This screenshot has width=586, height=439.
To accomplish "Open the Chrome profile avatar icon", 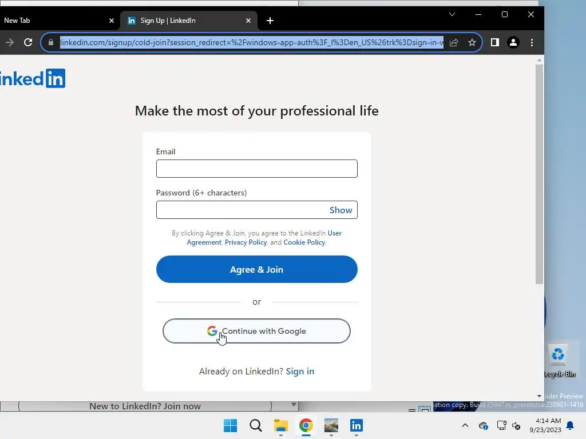I will 513,42.
